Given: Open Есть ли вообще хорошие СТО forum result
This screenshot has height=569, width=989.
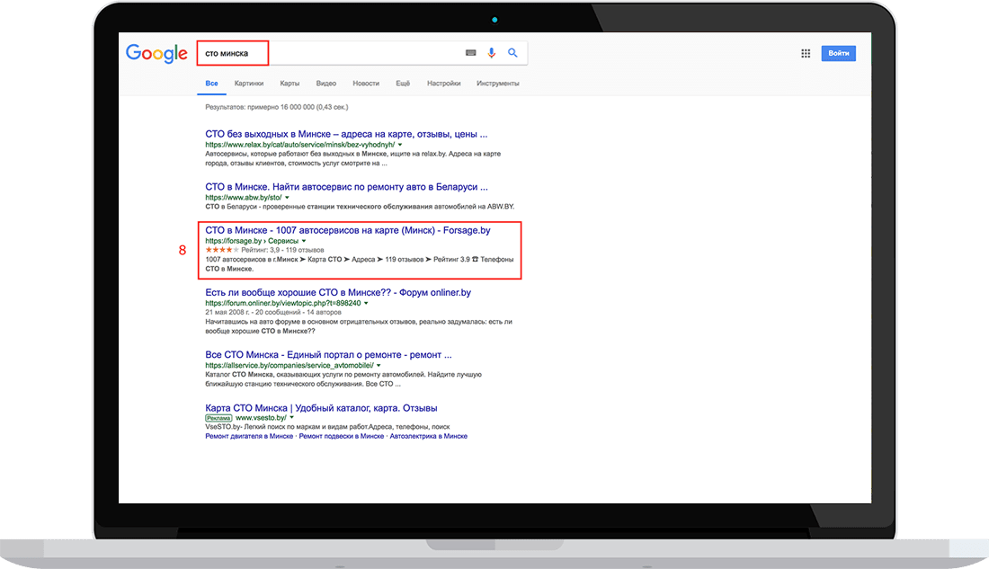Looking at the screenshot, I should pyautogui.click(x=338, y=292).
